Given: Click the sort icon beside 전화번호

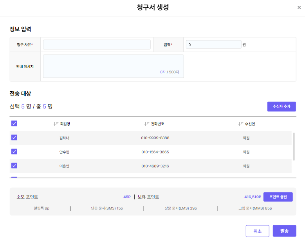Looking at the screenshot, I should (147, 124).
